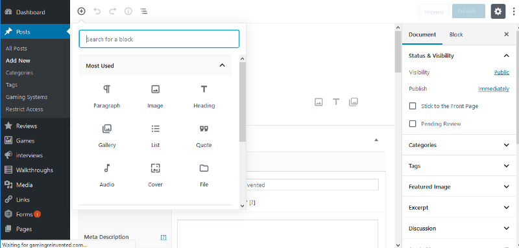Focus the Search for a block field
Viewport: 519px width, 248px height.
click(x=159, y=39)
